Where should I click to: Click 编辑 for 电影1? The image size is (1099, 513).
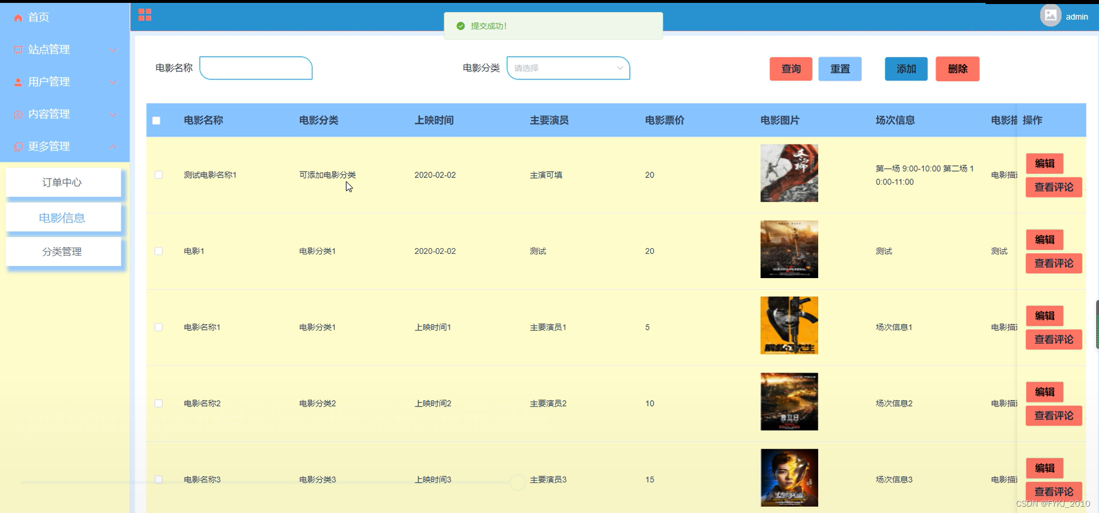point(1045,240)
